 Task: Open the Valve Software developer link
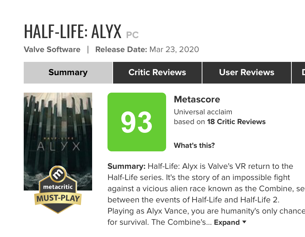click(x=52, y=49)
